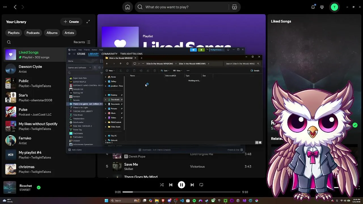The image size is (363, 204).
Task: Open the Windows Start menu
Action: point(106,201)
